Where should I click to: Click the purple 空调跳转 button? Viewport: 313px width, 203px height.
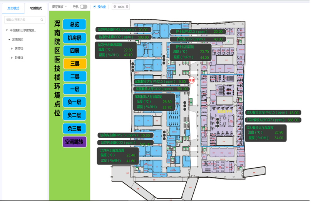click(75, 141)
